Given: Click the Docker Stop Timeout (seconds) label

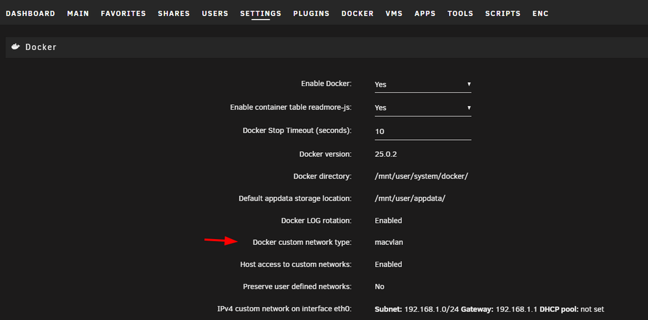Looking at the screenshot, I should click(297, 130).
